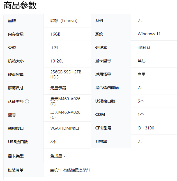Click the value 否
The image size is (177, 181).
(x=140, y=88)
